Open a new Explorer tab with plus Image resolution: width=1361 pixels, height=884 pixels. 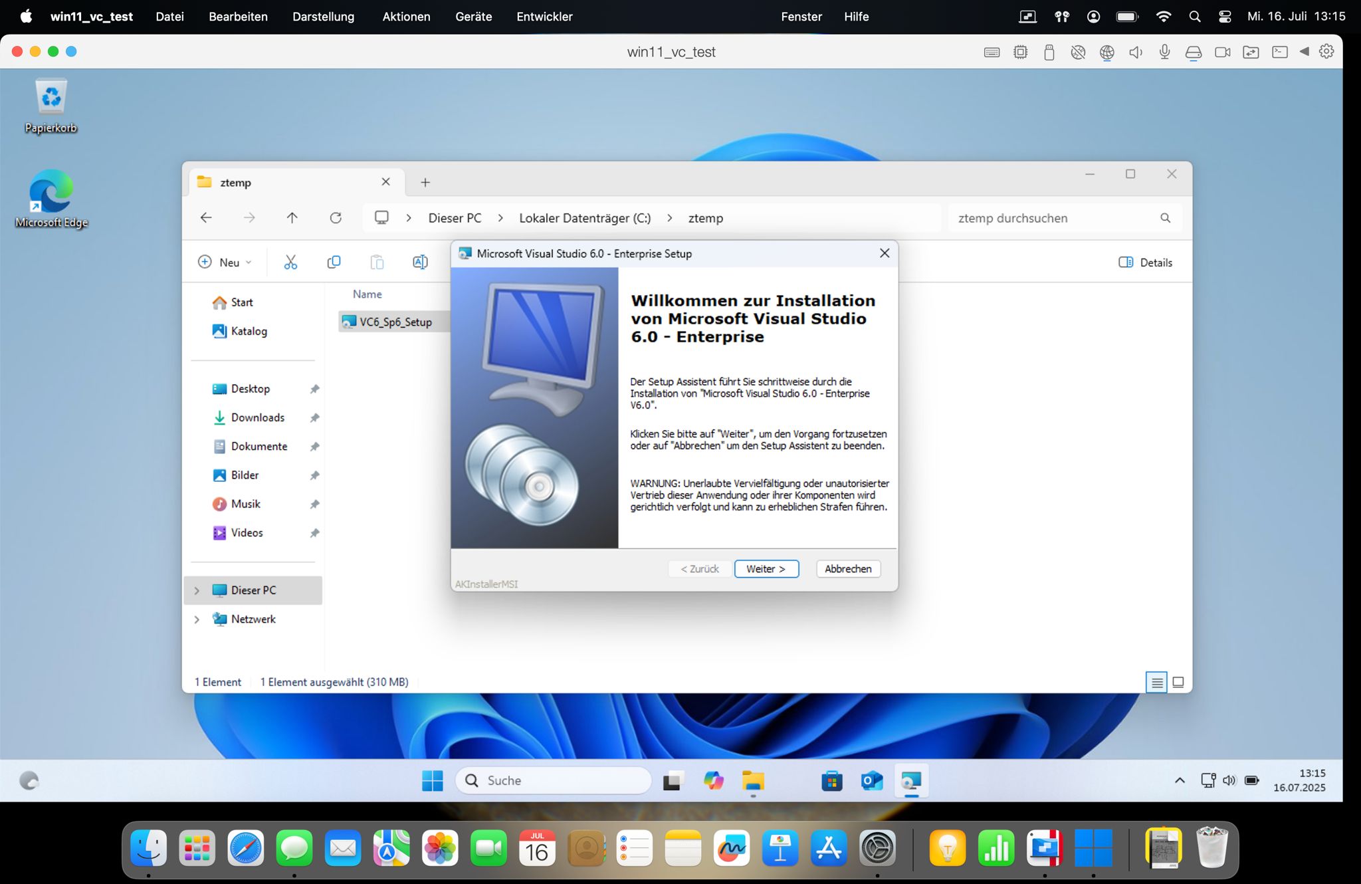[425, 182]
